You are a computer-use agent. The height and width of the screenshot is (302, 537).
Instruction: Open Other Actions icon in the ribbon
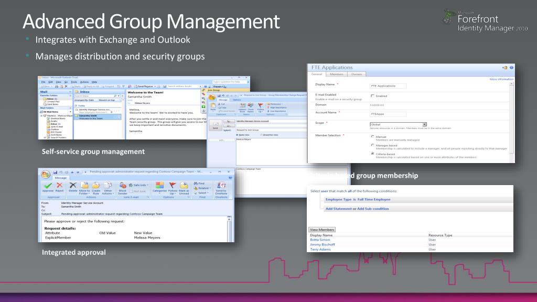click(x=108, y=185)
